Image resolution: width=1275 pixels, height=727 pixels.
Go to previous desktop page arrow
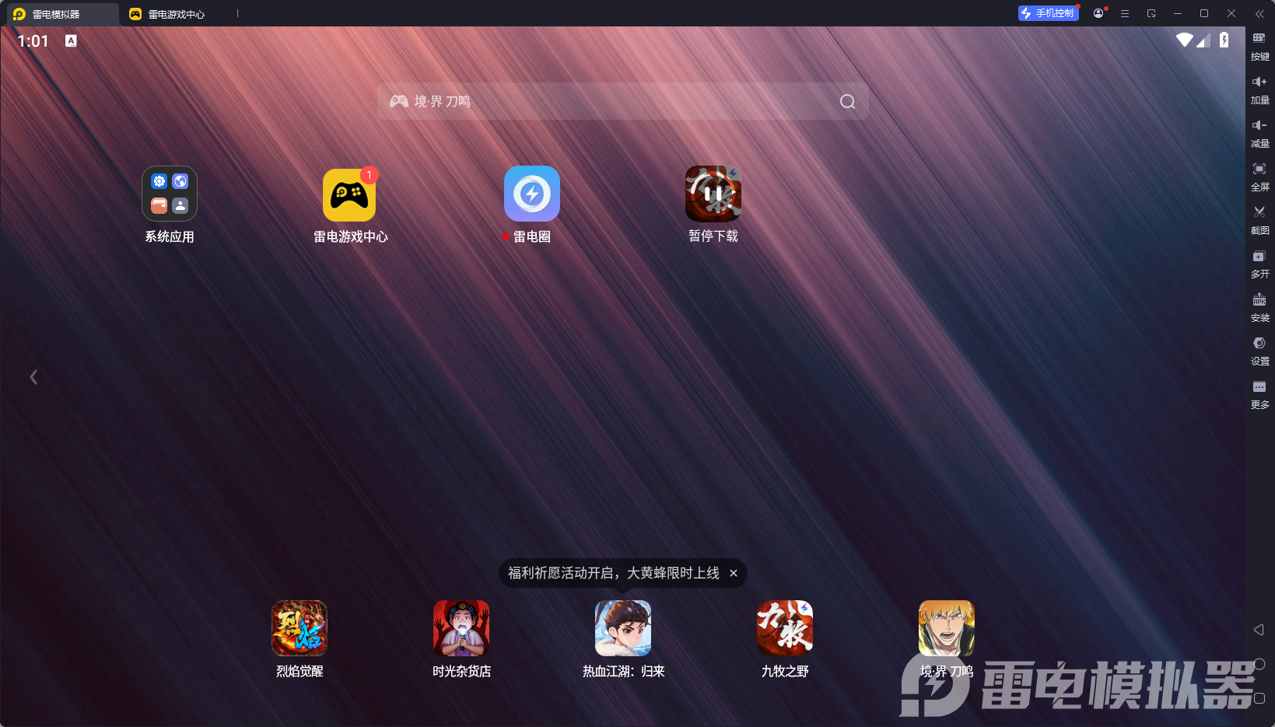point(33,377)
